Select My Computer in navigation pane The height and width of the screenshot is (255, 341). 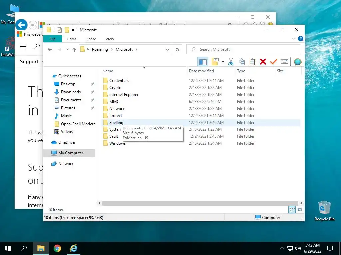[69, 153]
